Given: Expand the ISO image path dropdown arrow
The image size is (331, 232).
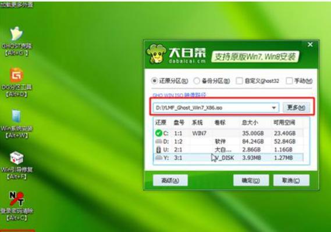Looking at the screenshot, I should click(x=274, y=108).
